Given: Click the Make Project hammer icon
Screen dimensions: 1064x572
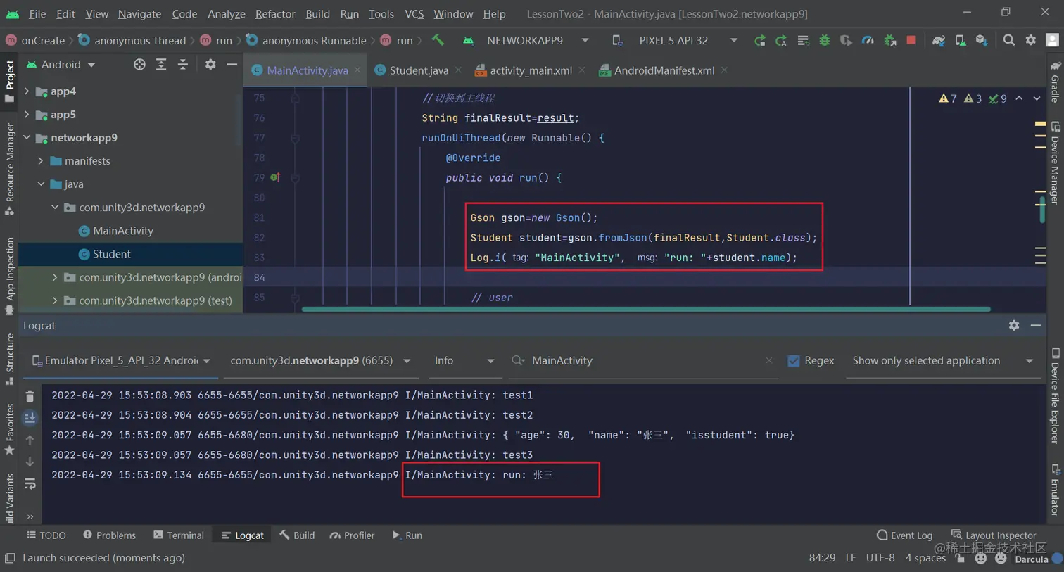Looking at the screenshot, I should click(x=438, y=40).
